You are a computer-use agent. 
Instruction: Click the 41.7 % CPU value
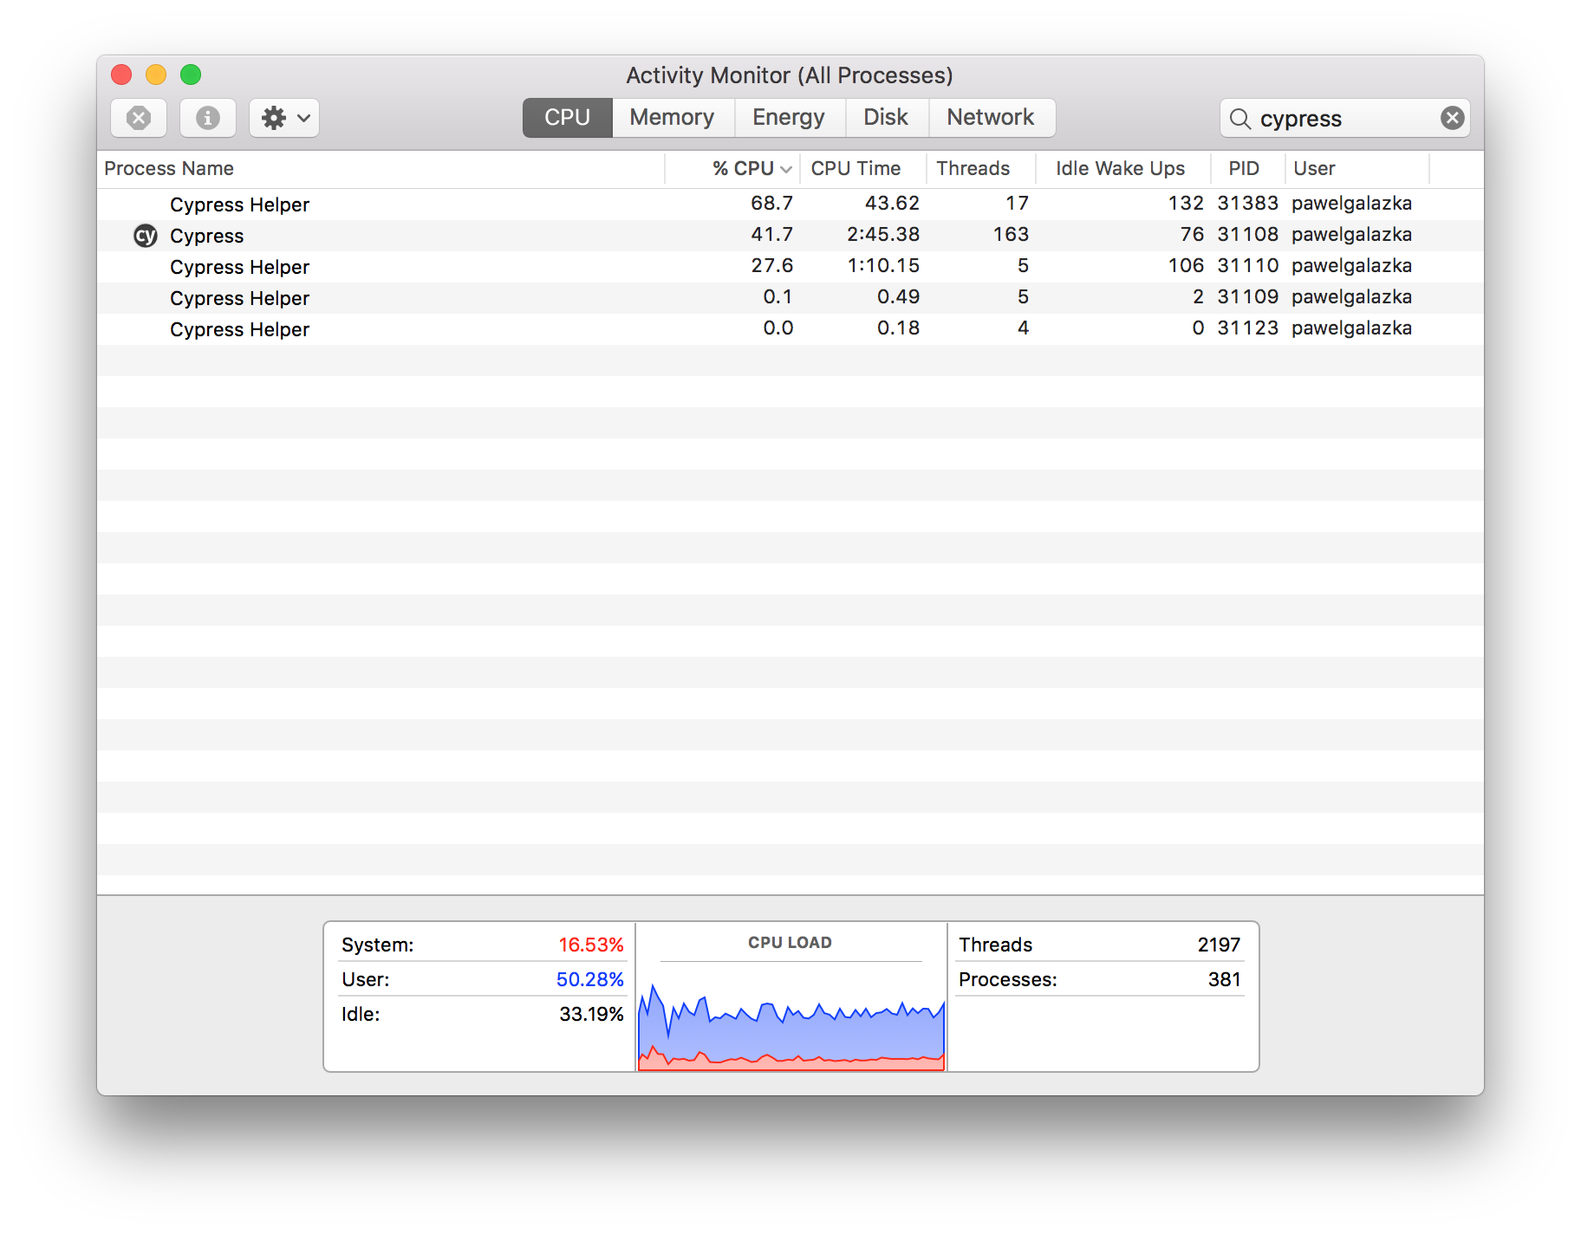(x=771, y=235)
